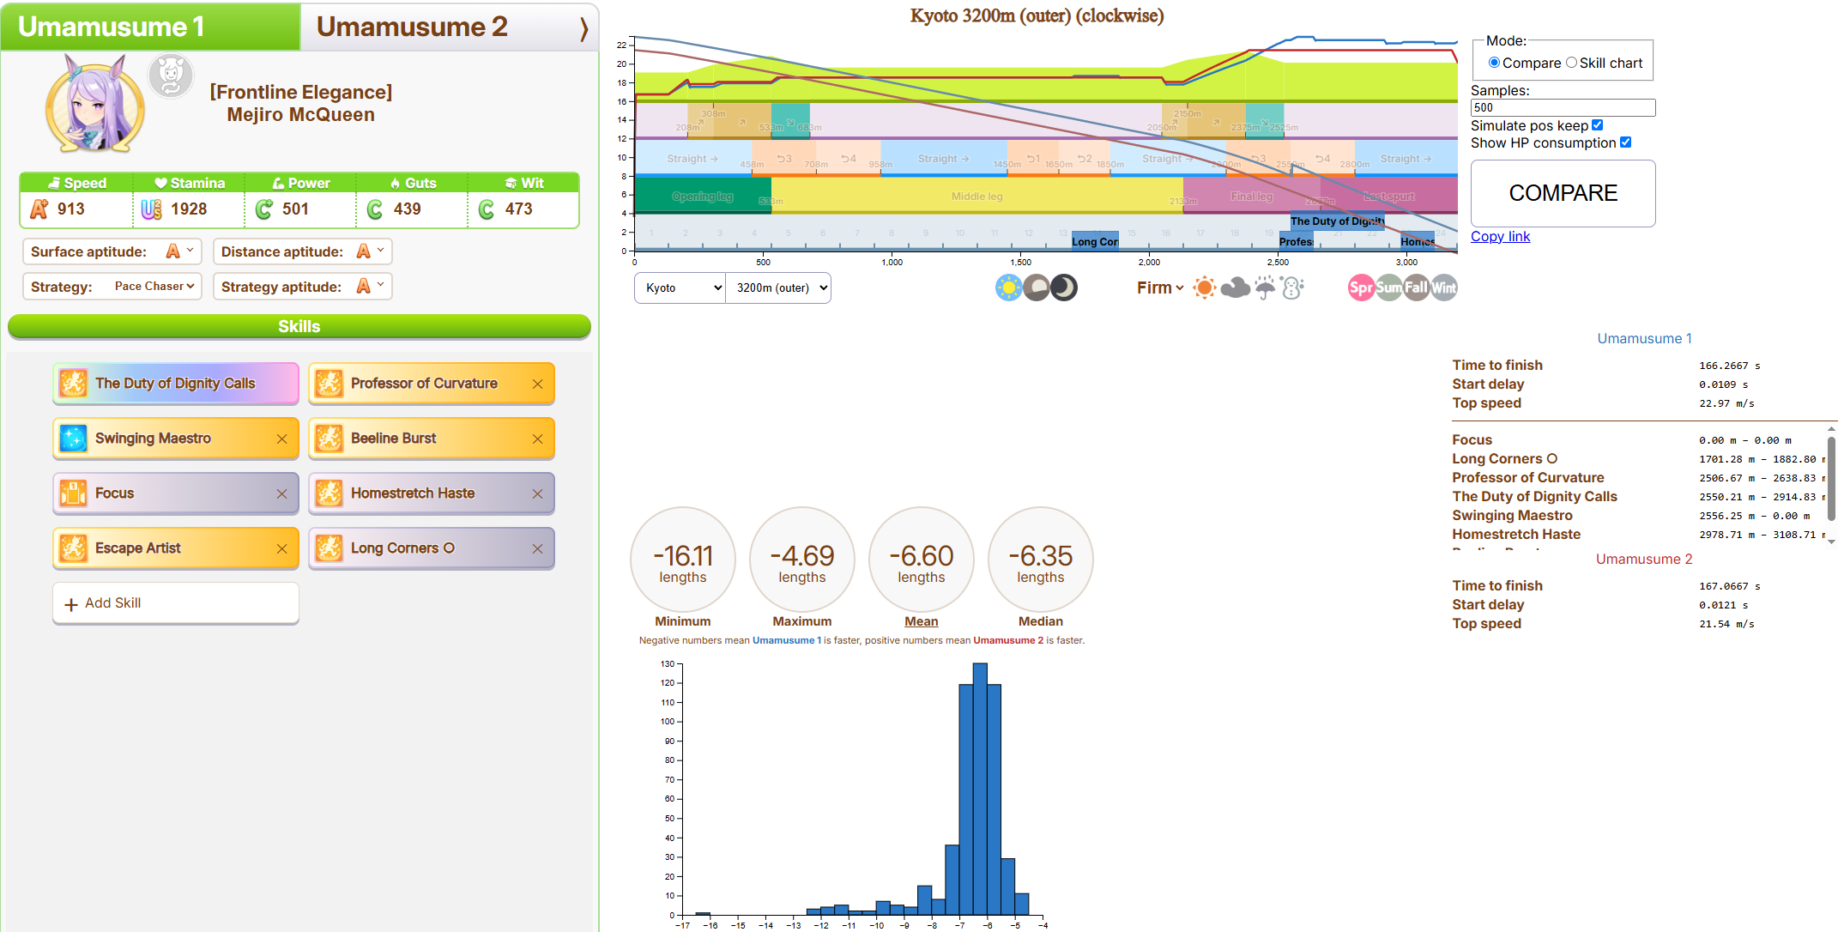
Task: Select Summer season icon
Action: click(1388, 287)
